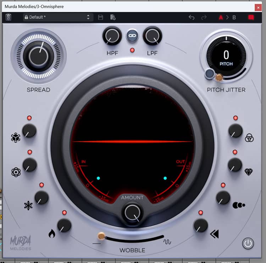The width and height of the screenshot is (266, 263).
Task: Click the double-arrow reverse icon
Action: tap(215, 234)
